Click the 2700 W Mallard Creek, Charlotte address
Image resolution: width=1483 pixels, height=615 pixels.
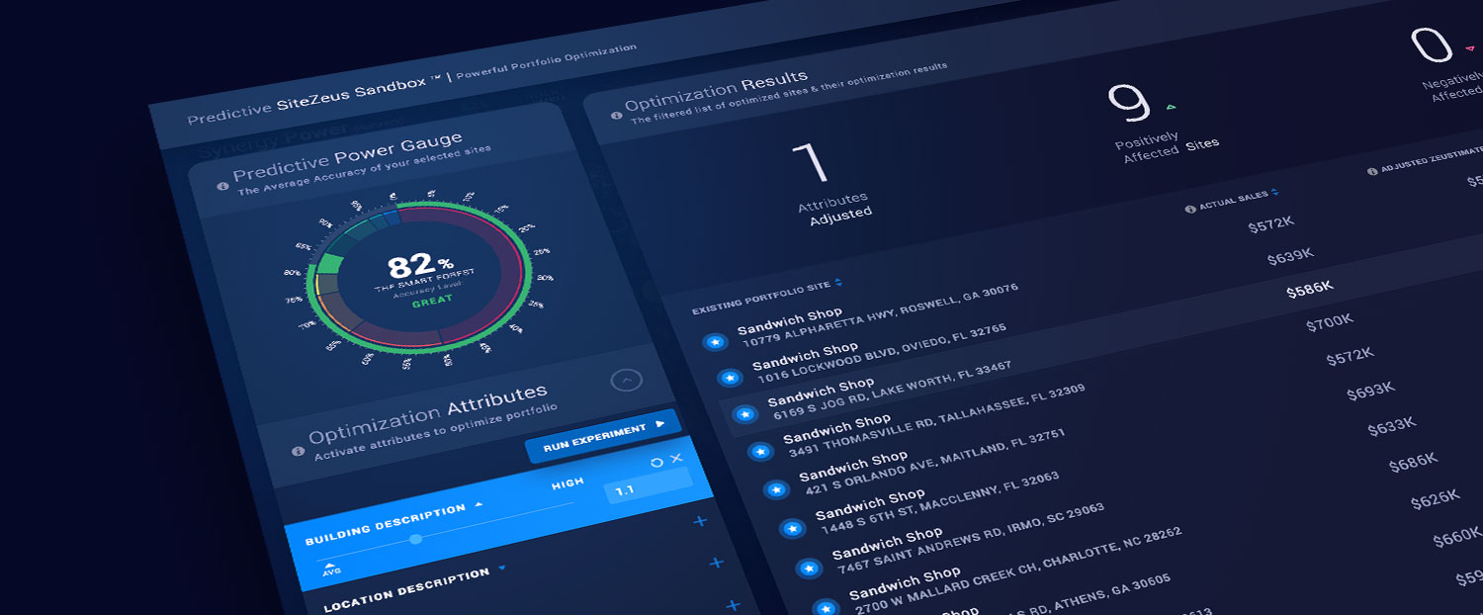1016,572
